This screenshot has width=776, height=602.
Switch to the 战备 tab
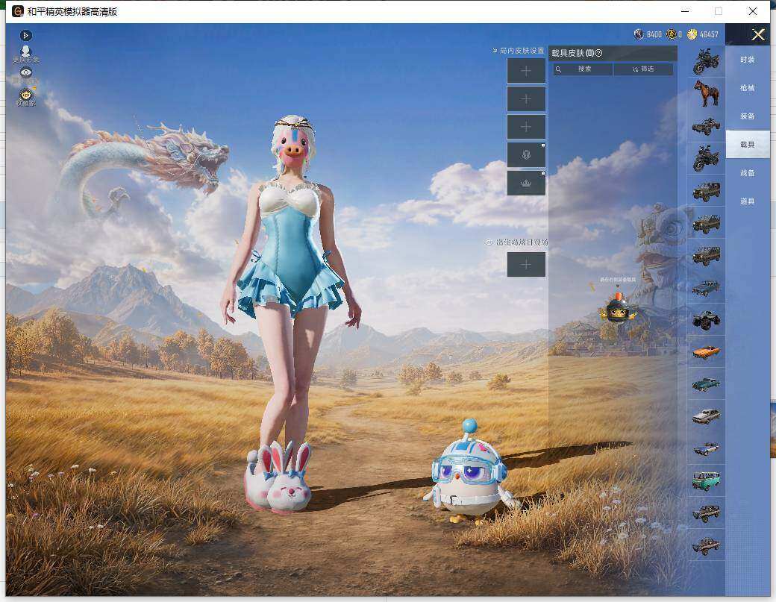(x=748, y=172)
